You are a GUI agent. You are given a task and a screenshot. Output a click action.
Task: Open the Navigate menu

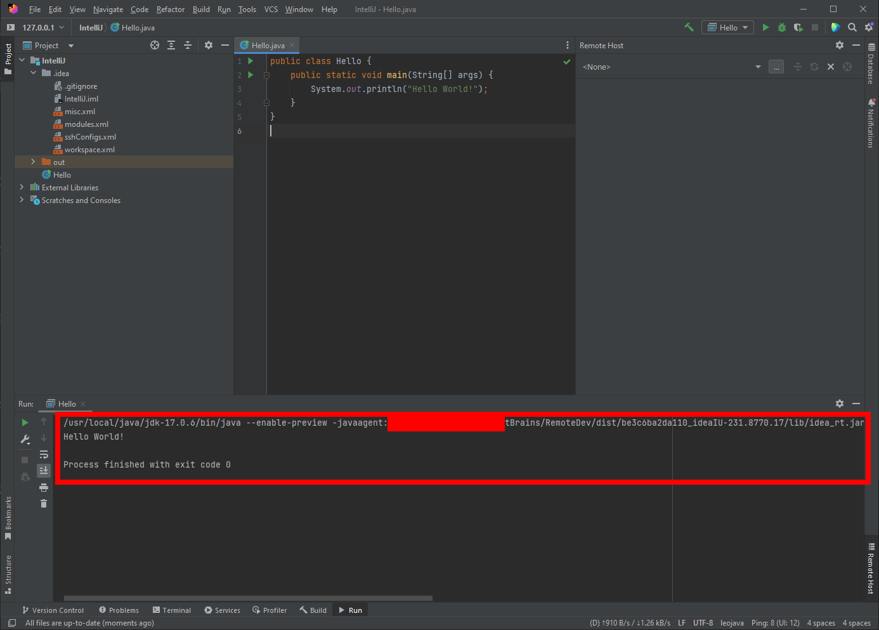[108, 9]
